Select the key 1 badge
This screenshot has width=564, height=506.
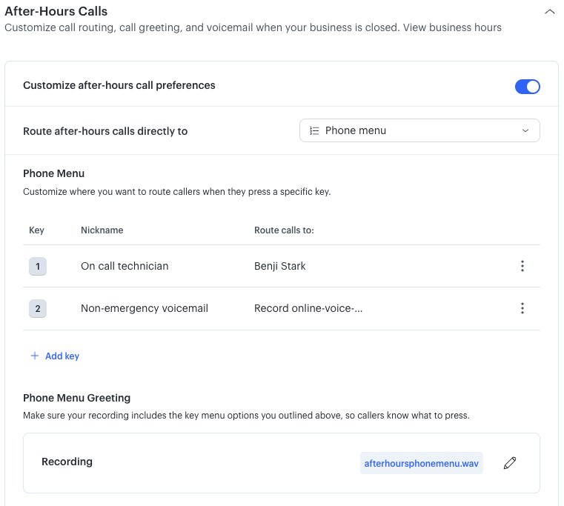click(38, 266)
